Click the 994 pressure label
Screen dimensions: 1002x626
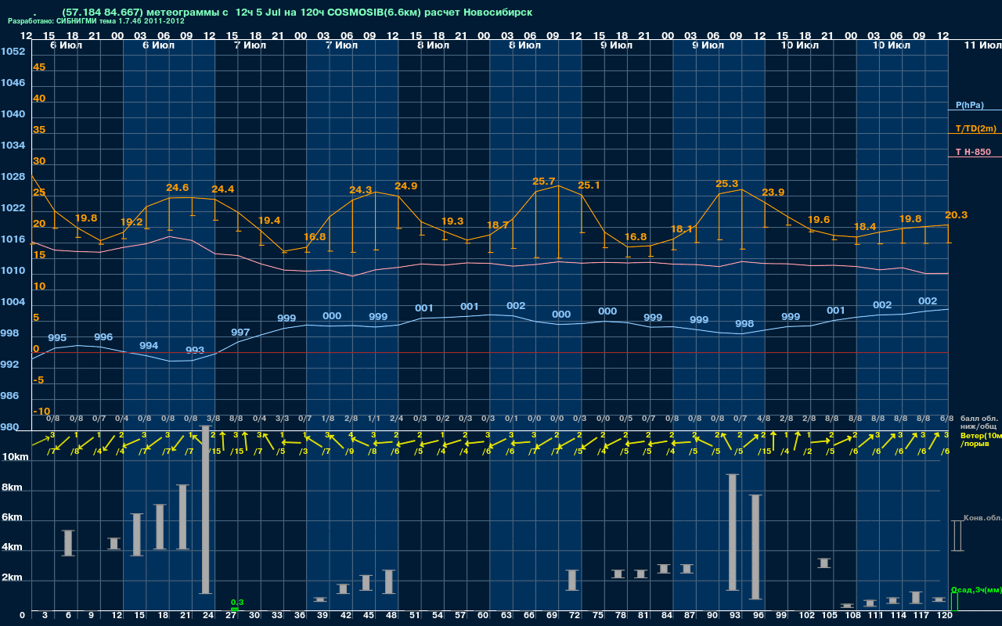tap(149, 346)
